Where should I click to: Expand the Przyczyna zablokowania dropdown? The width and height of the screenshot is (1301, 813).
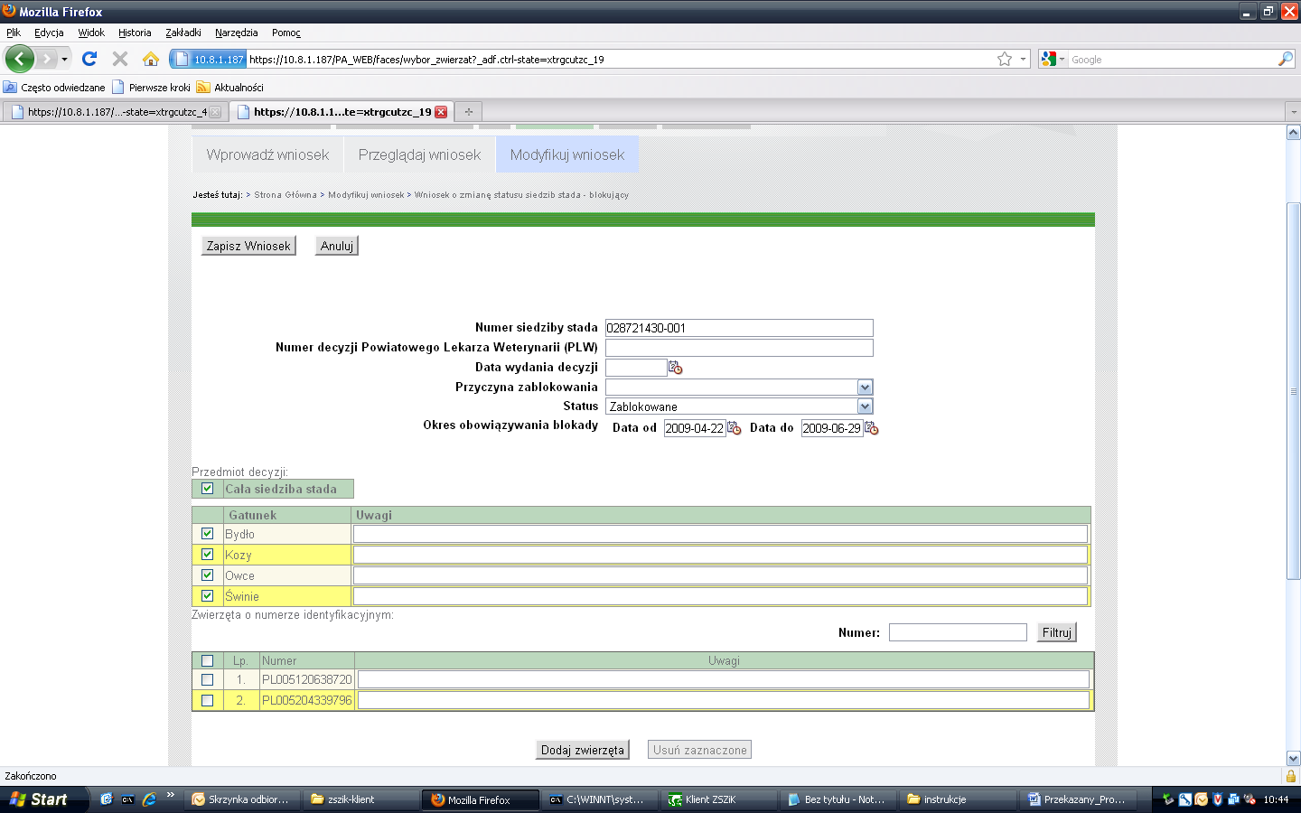[865, 387]
